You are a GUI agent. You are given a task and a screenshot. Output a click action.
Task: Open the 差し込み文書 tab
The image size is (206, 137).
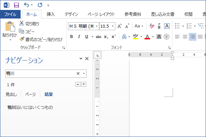pos(163,14)
